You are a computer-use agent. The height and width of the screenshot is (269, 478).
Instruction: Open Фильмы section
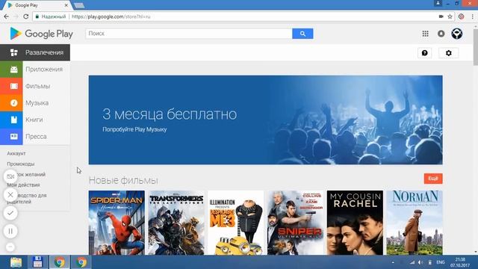click(x=37, y=86)
